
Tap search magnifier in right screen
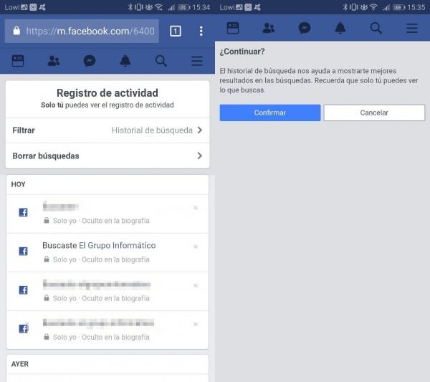click(376, 28)
